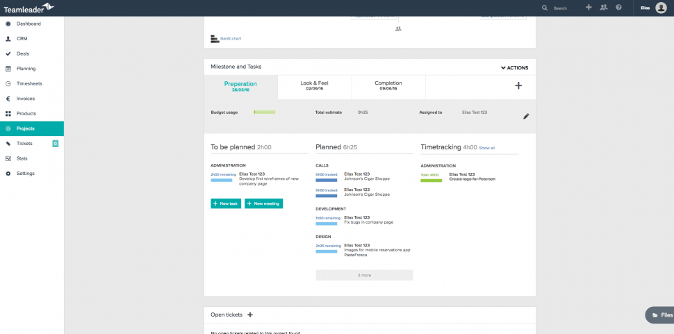
Task: Open the Gantt chart link
Action: point(231,39)
